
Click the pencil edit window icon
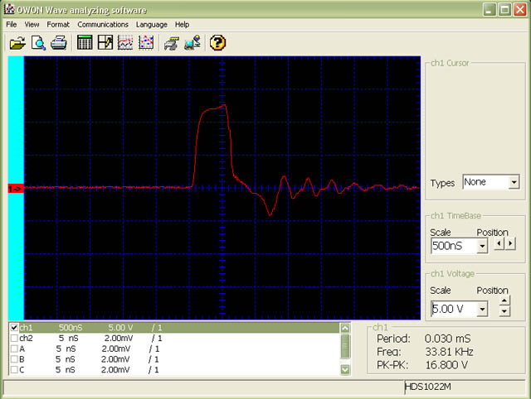(105, 43)
